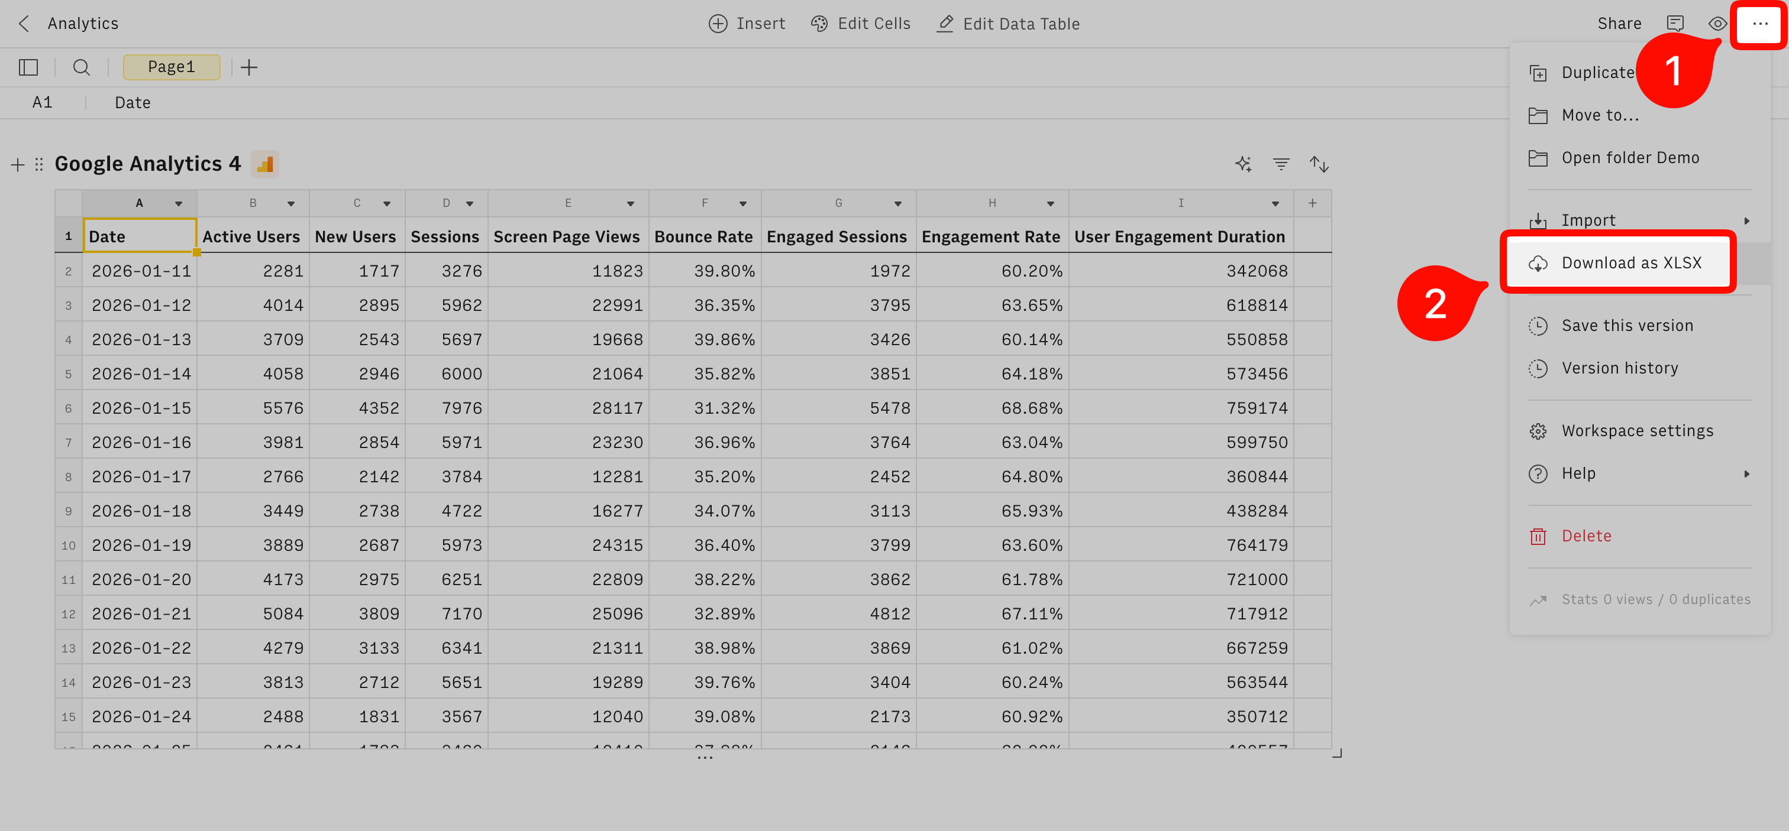Screen dimensions: 1789x831
Task: Open column A dropdown arrow
Action: pos(179,203)
